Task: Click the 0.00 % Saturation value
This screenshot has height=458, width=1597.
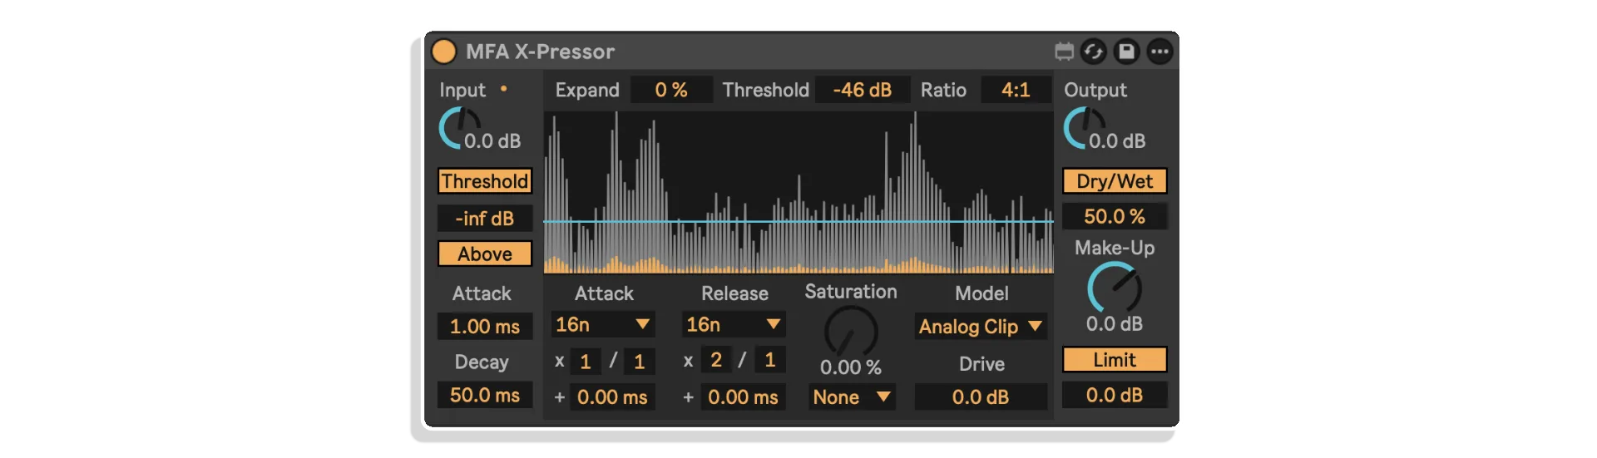Action: pyautogui.click(x=851, y=367)
